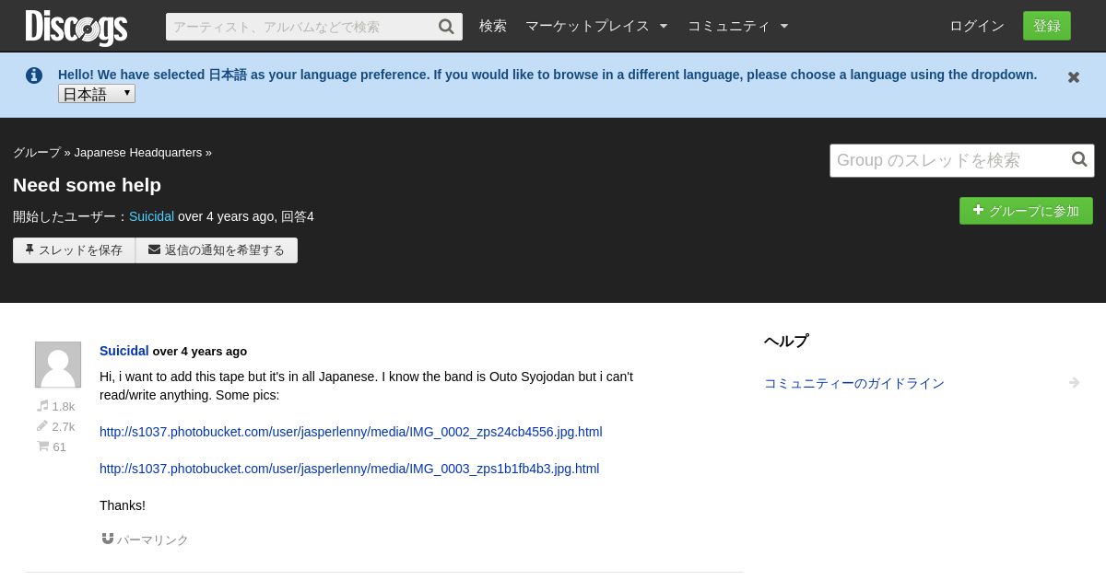Click the green 登録 button
This screenshot has height=580, width=1106.
tap(1047, 26)
